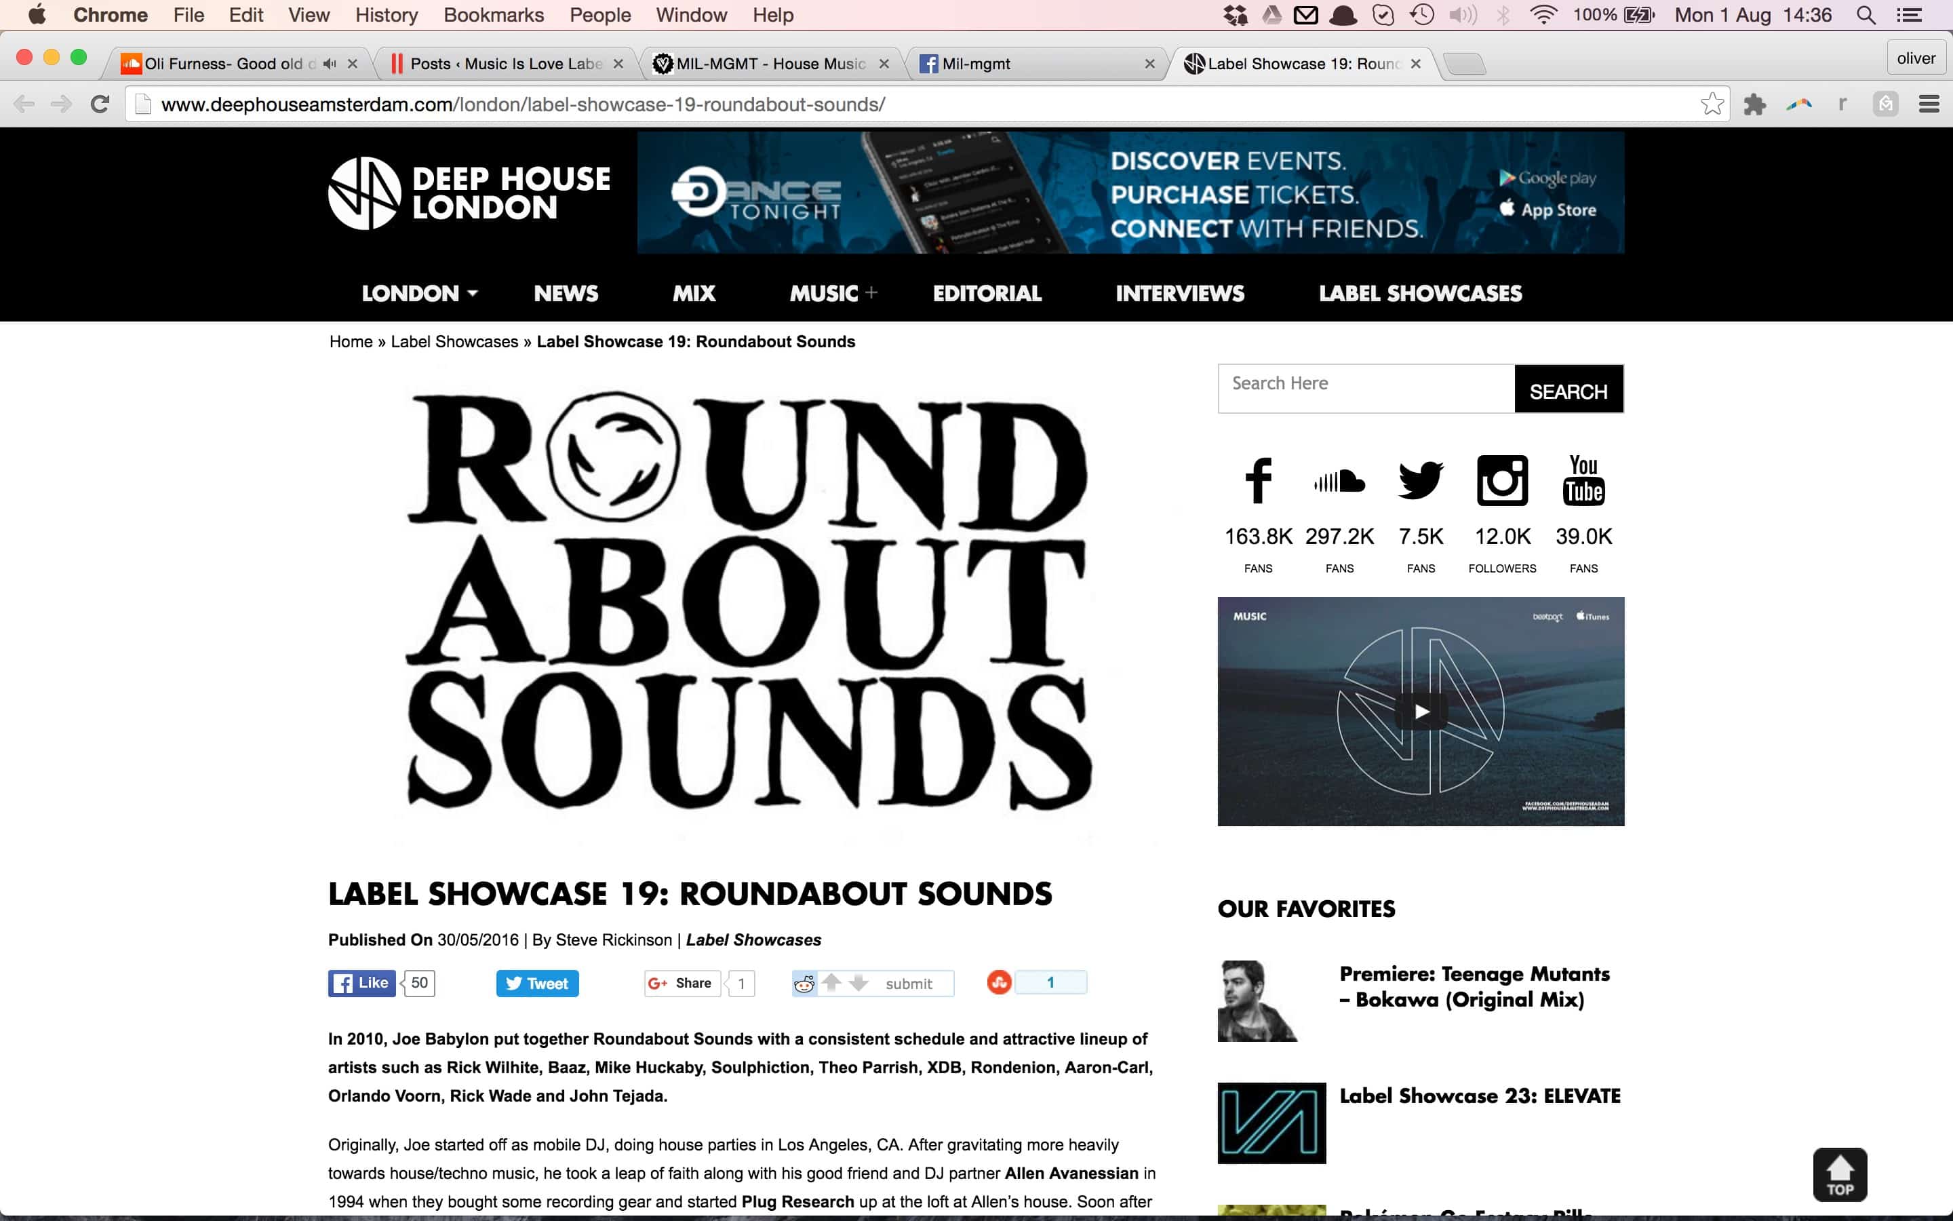
Task: Click into the Search Here field
Action: point(1366,389)
